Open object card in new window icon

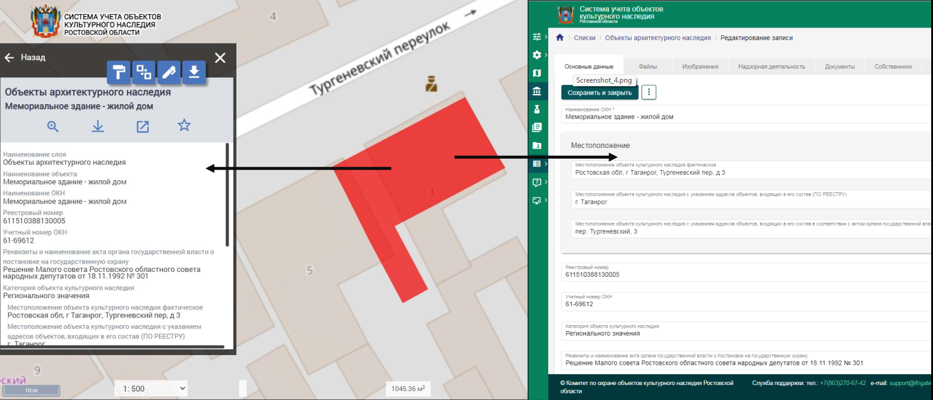tap(142, 126)
